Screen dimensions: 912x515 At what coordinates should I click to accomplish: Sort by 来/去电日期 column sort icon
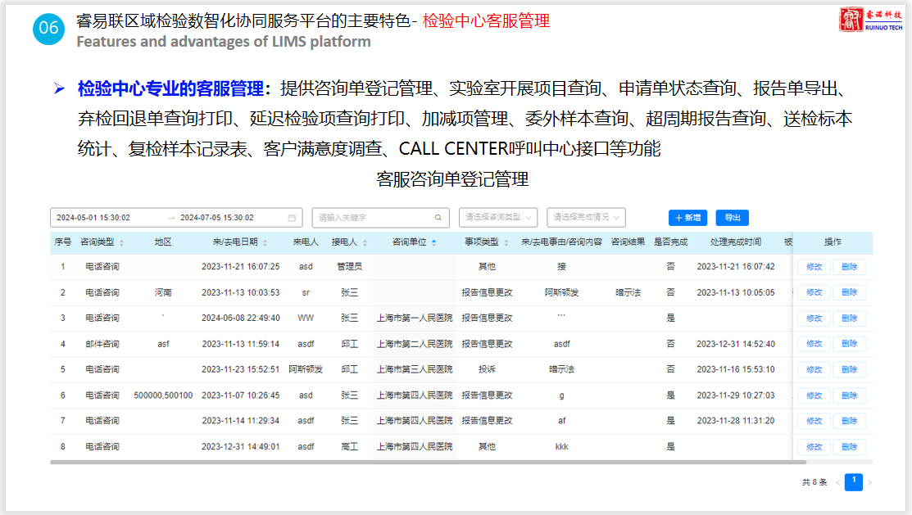pos(265,243)
